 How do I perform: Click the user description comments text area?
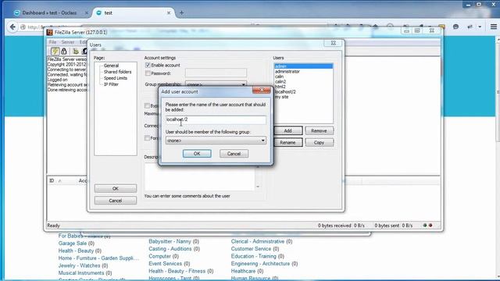coord(200,177)
